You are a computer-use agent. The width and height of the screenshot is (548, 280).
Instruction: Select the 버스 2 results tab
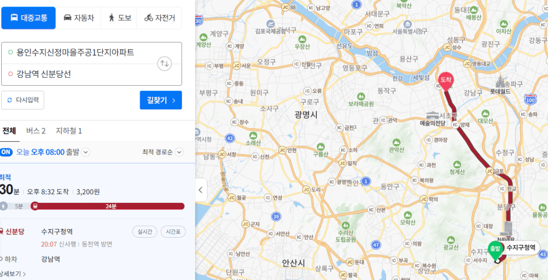tap(36, 131)
